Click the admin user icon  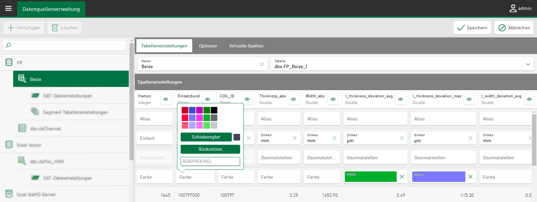click(513, 9)
